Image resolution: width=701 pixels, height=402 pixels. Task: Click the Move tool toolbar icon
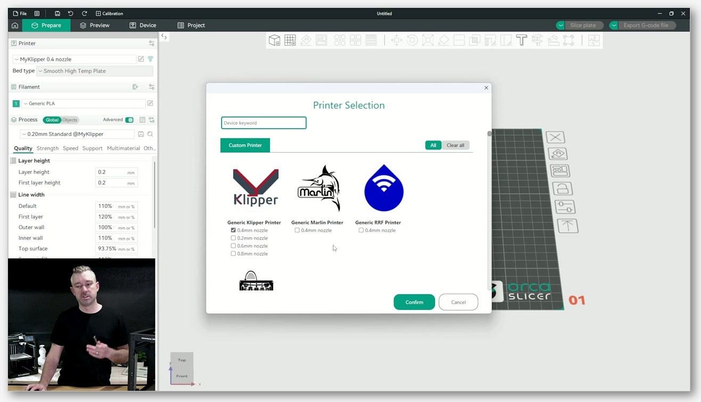click(x=396, y=40)
